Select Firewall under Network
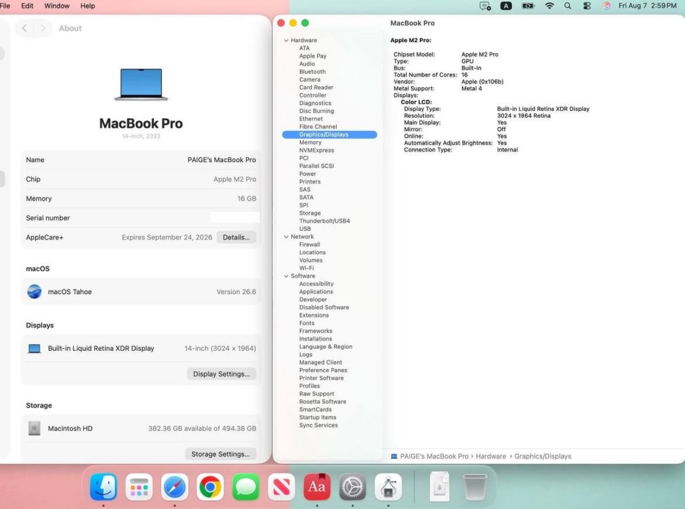The width and height of the screenshot is (685, 509). click(309, 245)
